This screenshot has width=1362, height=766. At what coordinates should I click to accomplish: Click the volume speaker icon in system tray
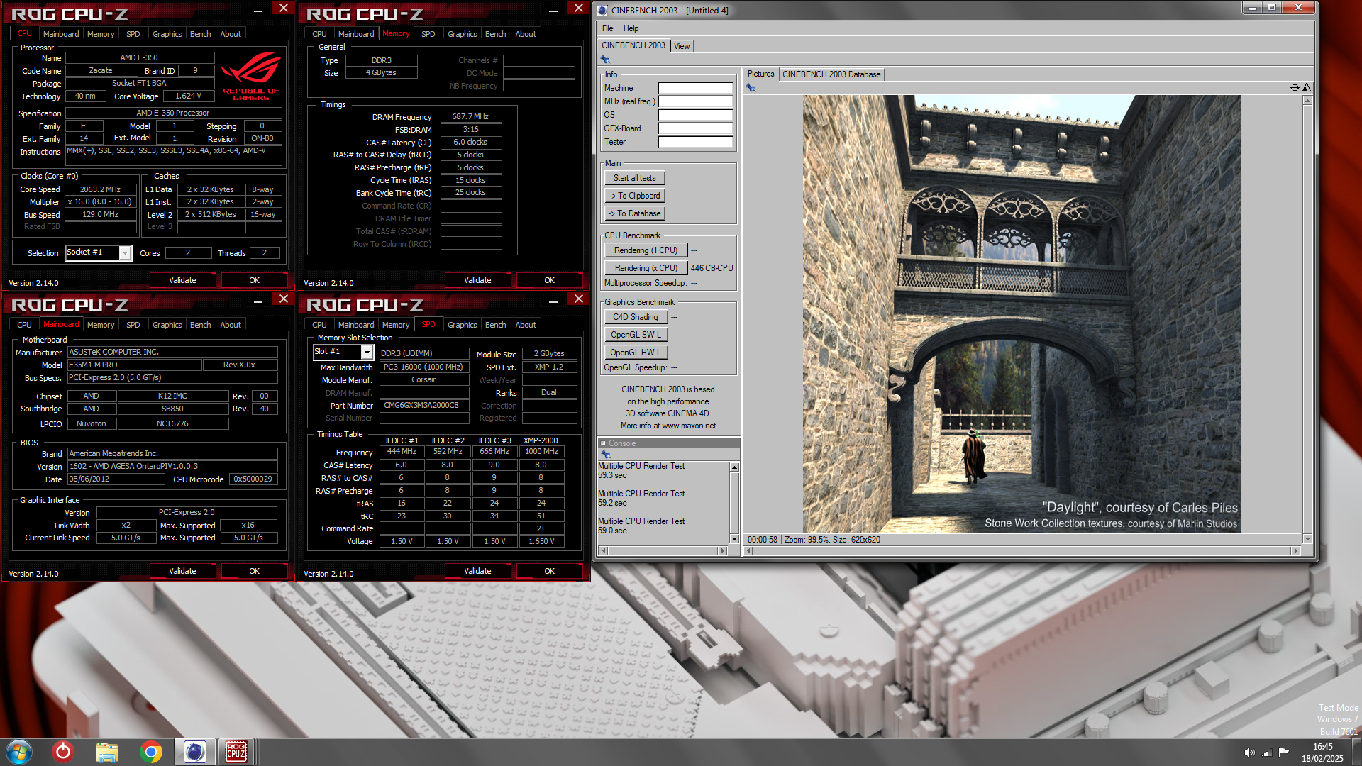point(1249,753)
